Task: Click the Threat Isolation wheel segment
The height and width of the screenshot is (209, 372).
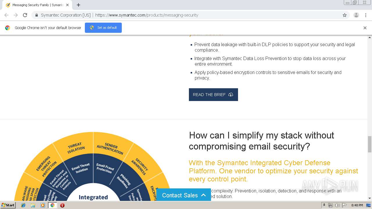Action: (x=76, y=147)
